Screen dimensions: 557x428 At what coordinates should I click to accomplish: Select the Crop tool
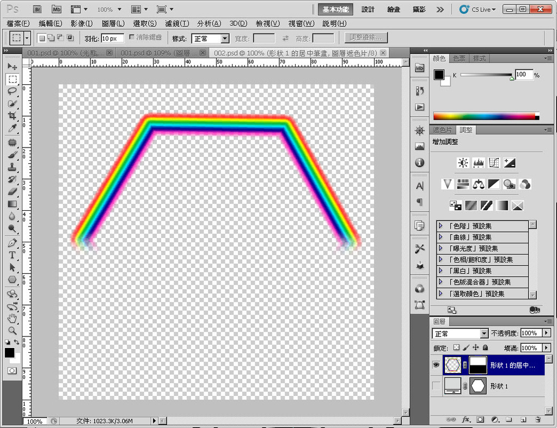(12, 115)
